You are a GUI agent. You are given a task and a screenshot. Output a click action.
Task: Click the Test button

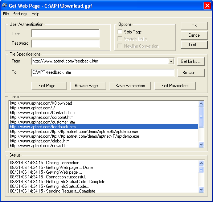194,45
